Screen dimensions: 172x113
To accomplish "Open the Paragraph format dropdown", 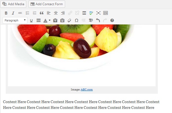I will point(15,20).
